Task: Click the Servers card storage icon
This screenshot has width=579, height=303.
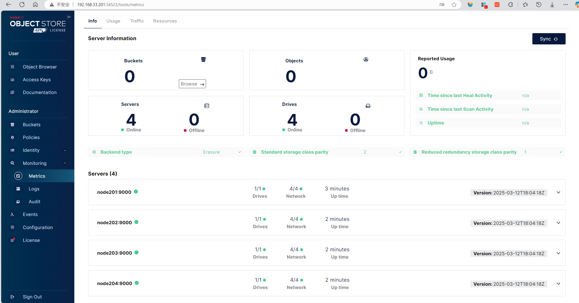Action: click(207, 106)
